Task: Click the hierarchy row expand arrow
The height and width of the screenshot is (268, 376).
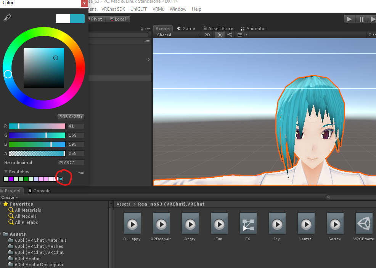Action: click(148, 60)
